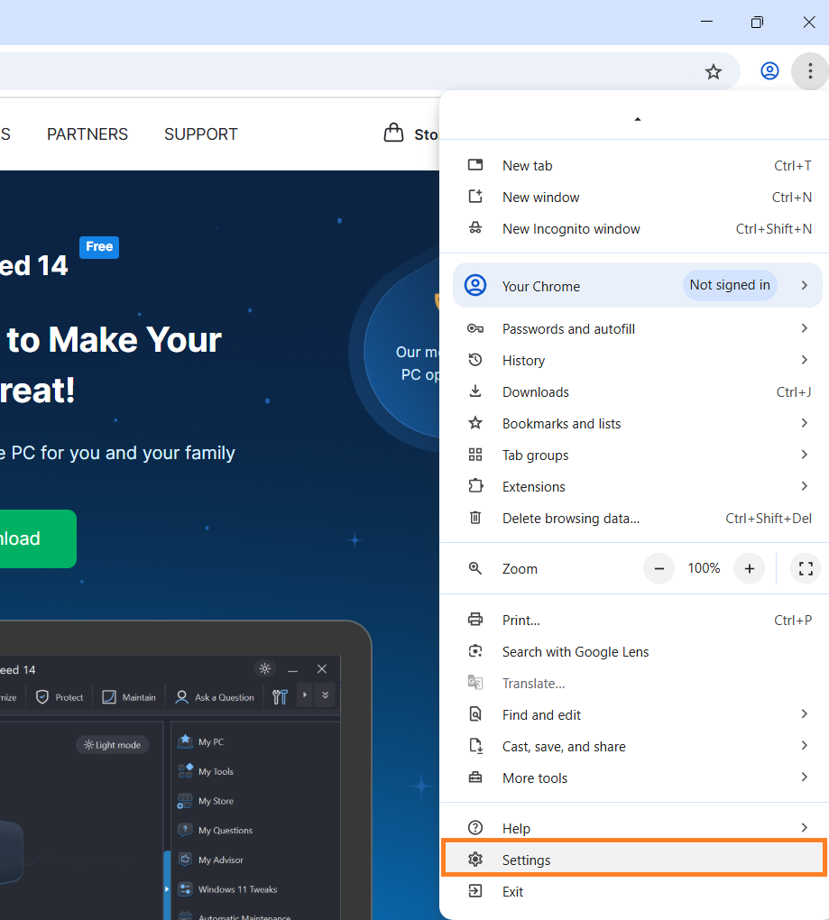Expand the Passwords and autofill submenu
The height and width of the screenshot is (920, 829).
(568, 329)
